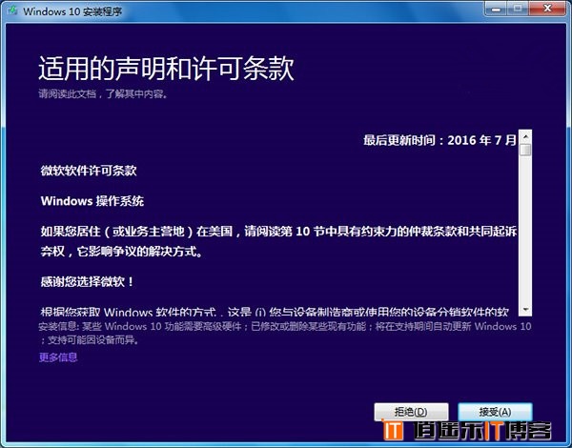The width and height of the screenshot is (572, 448).
Task: Click the 最后更新时间：2016 年 7 月 text
Action: 439,140
